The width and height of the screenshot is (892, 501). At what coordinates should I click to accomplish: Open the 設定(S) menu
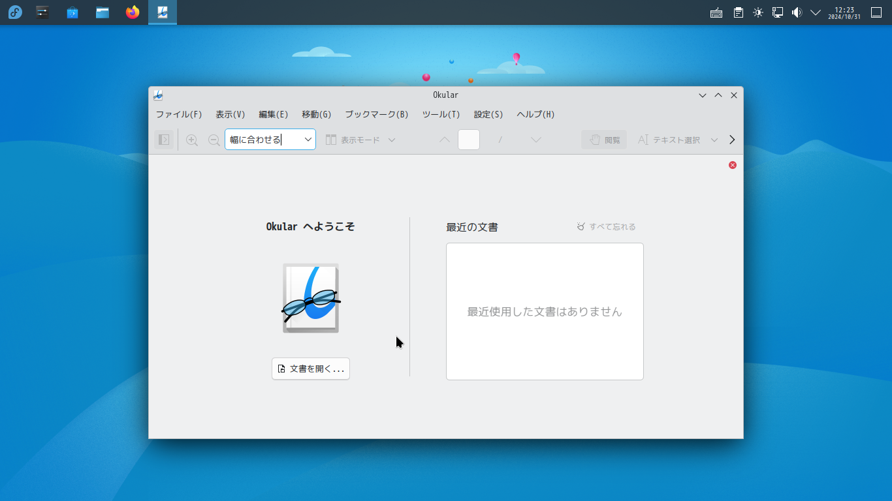tap(488, 114)
